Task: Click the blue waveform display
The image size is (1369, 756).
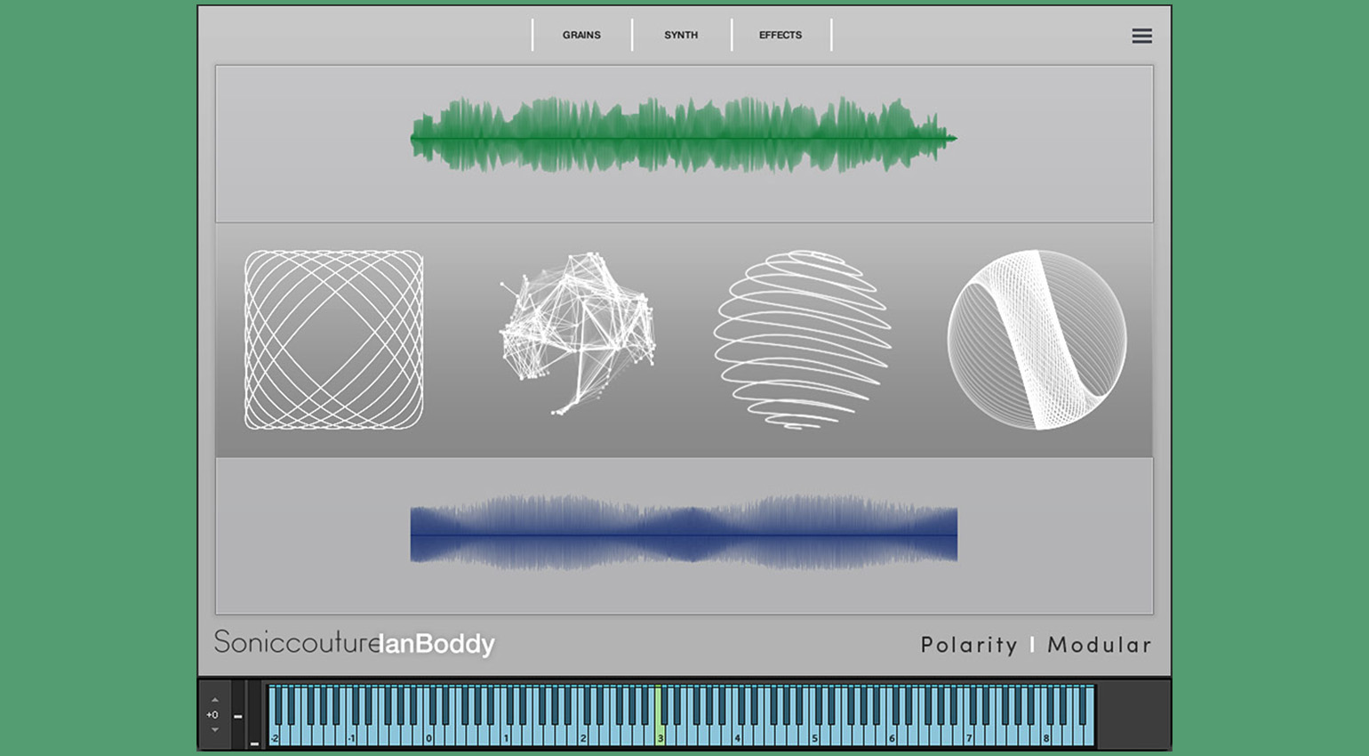Action: coord(683,534)
